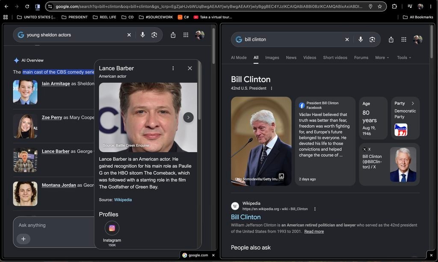
Task: Open the Tools dropdown
Action: tap(404, 57)
